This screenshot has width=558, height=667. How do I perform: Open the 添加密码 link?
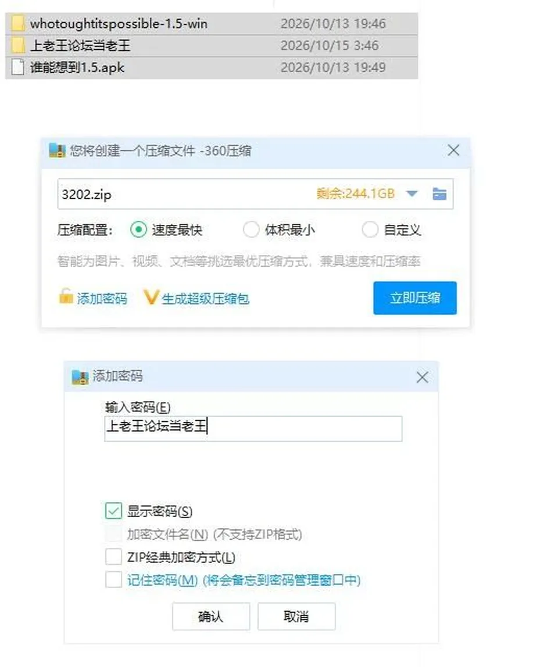coord(102,299)
